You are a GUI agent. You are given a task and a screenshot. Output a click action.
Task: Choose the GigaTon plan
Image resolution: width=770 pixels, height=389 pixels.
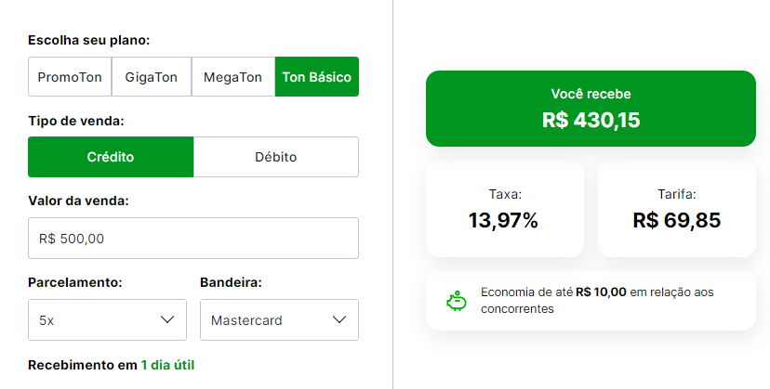[152, 77]
